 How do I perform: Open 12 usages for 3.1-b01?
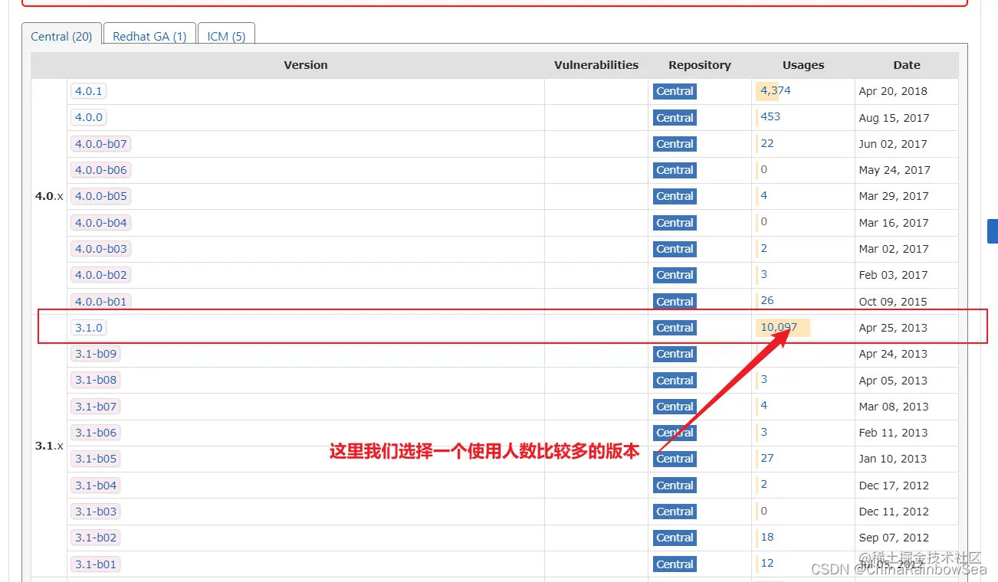(767, 563)
